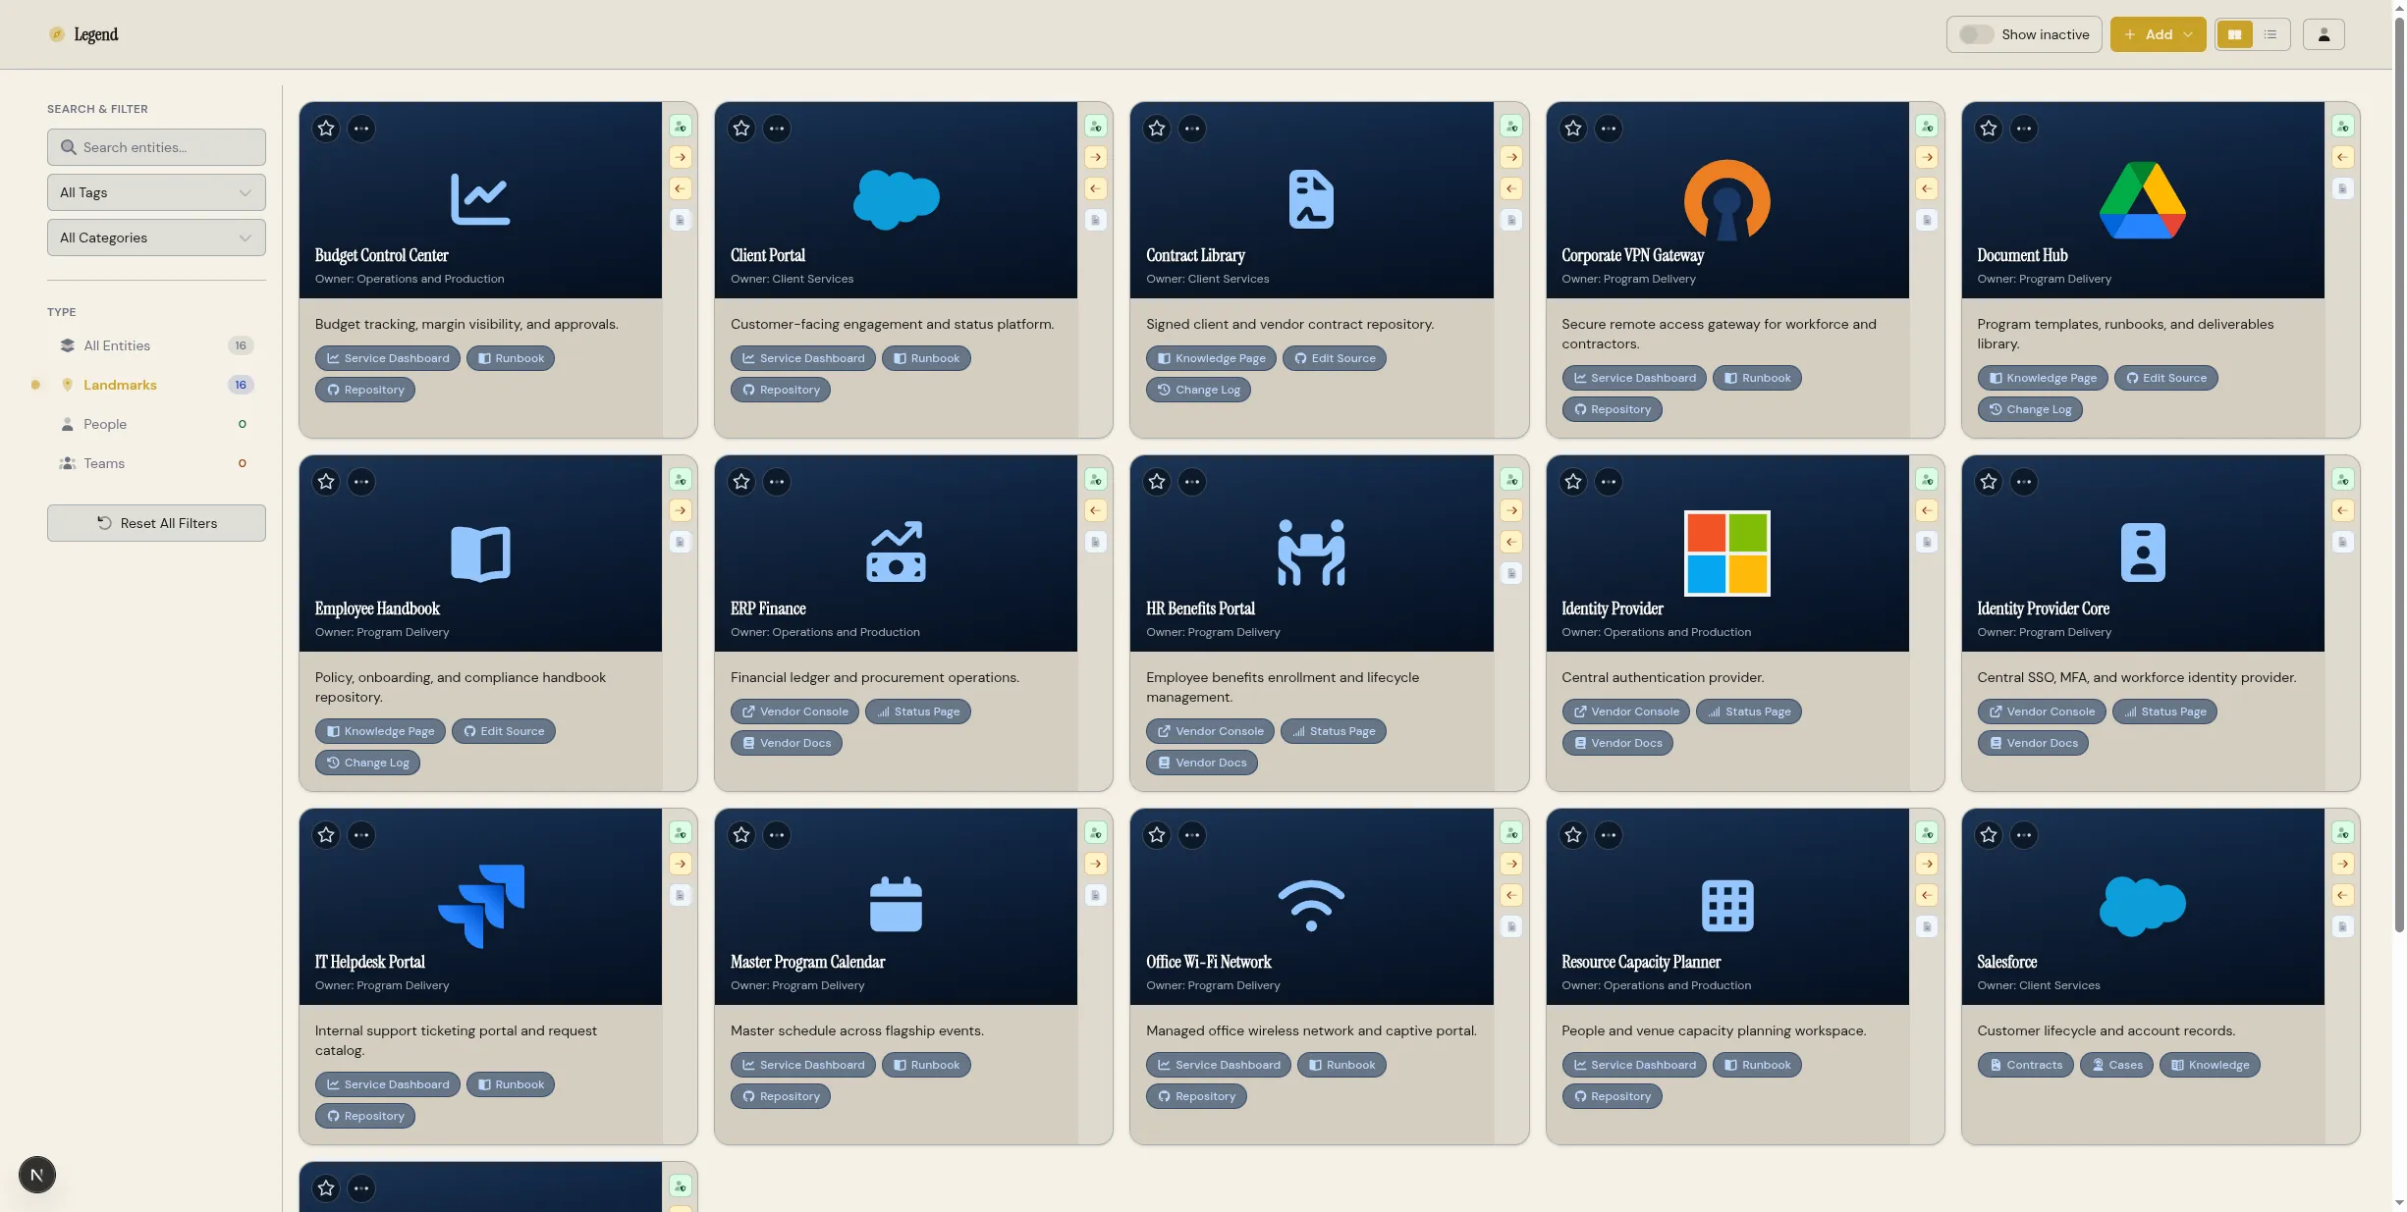
Task: Click the document icon on HR Benefits Portal
Action: [x=1511, y=573]
